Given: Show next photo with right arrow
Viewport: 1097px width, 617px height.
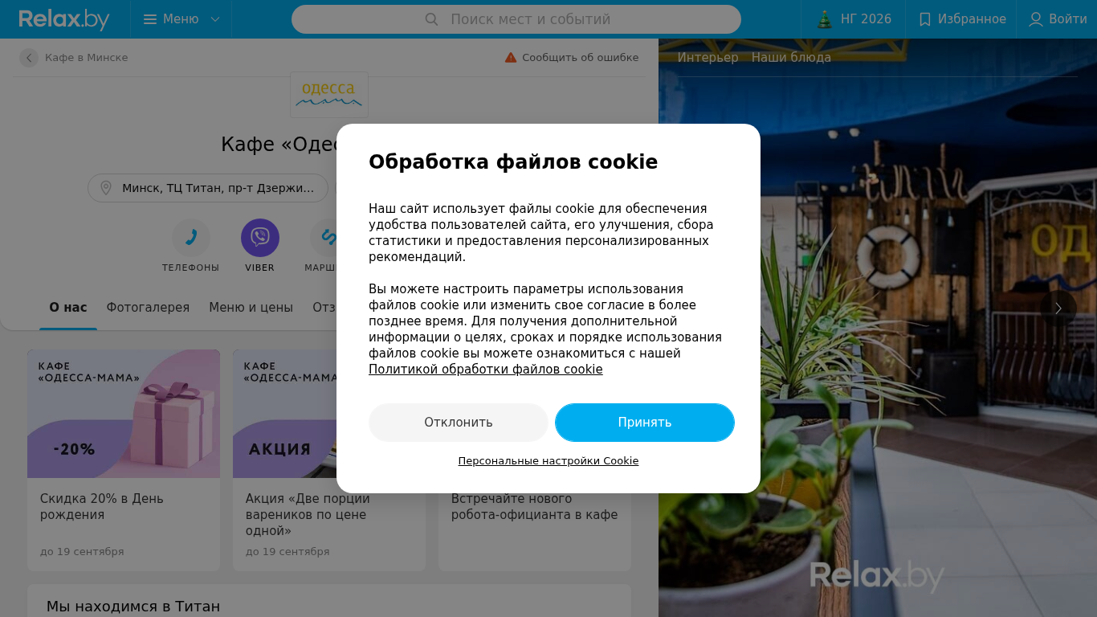Looking at the screenshot, I should [x=1058, y=308].
